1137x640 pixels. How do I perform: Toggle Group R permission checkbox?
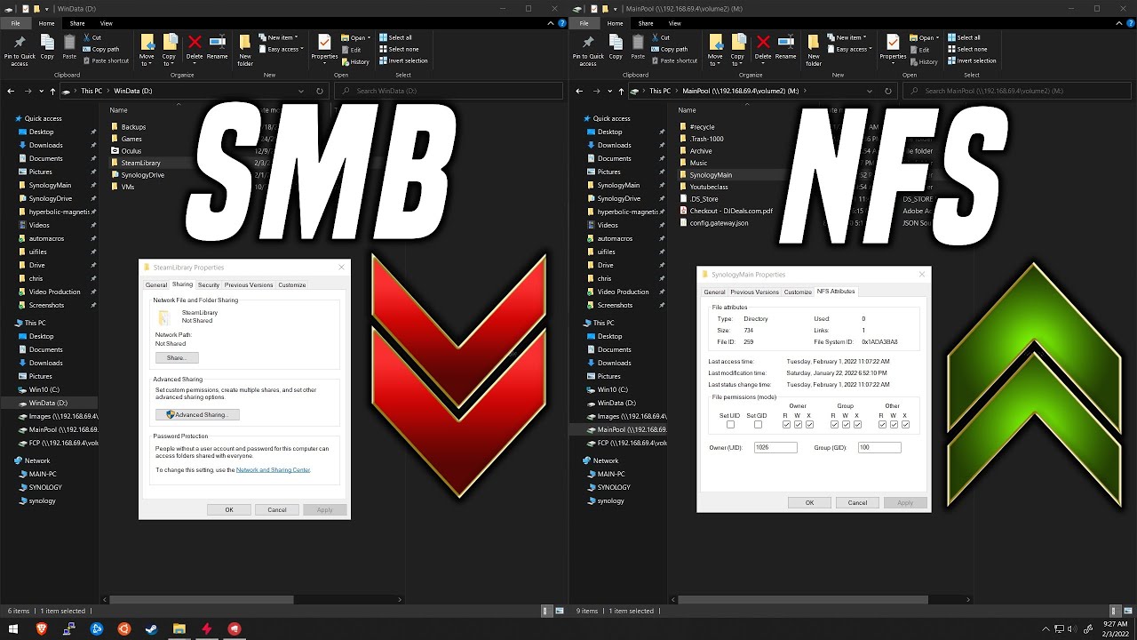tap(834, 425)
